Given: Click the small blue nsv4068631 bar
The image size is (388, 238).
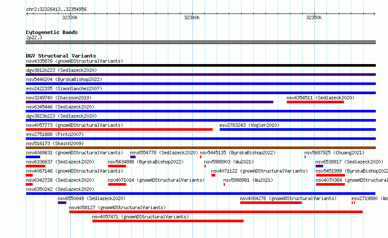Looking at the screenshot, I should click(33, 157).
